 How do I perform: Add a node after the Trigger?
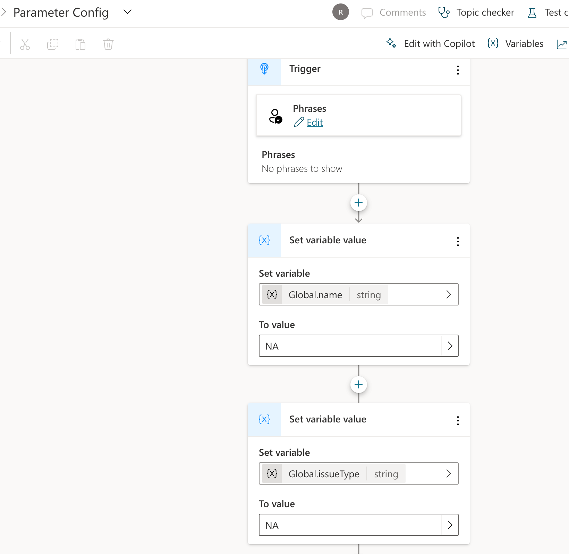358,202
